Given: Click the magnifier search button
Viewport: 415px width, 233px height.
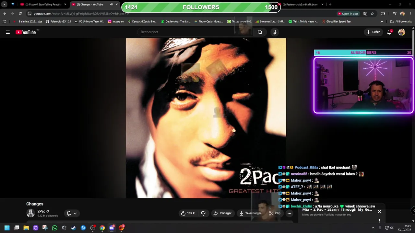Looking at the screenshot, I should pos(260,32).
